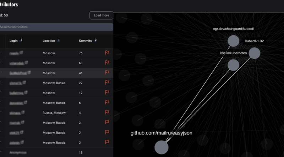Open external link icon in 46-commit row
Screen dimensions: 284x157
(x=29, y=72)
